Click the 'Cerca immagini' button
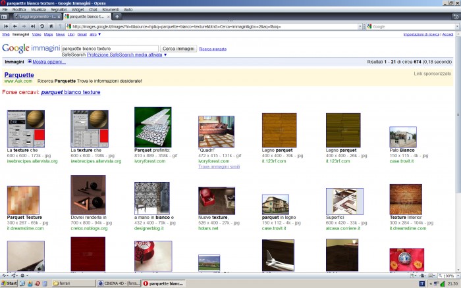 178,49
